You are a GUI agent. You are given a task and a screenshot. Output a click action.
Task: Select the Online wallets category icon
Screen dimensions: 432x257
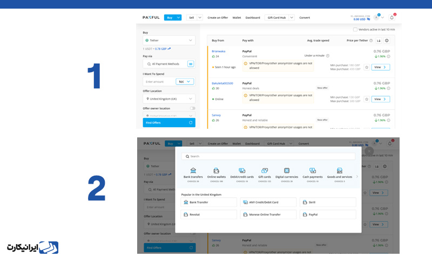point(217,170)
